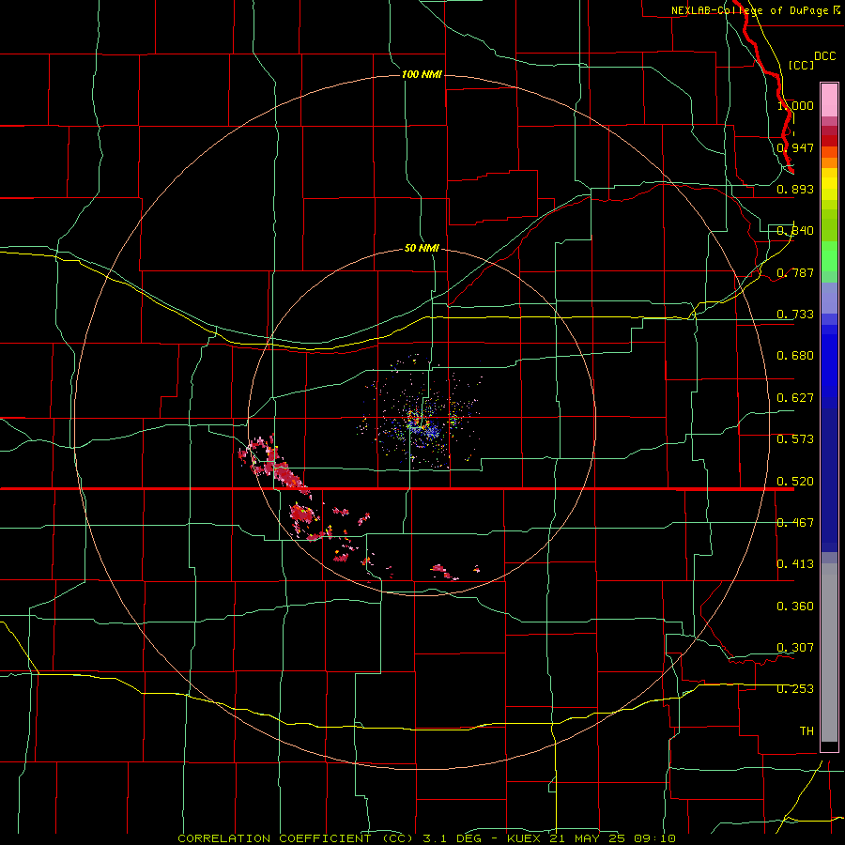Click the NEXLAB-College of DuPage title text

click(749, 10)
